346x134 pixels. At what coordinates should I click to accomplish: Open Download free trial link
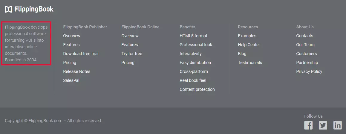tap(81, 54)
